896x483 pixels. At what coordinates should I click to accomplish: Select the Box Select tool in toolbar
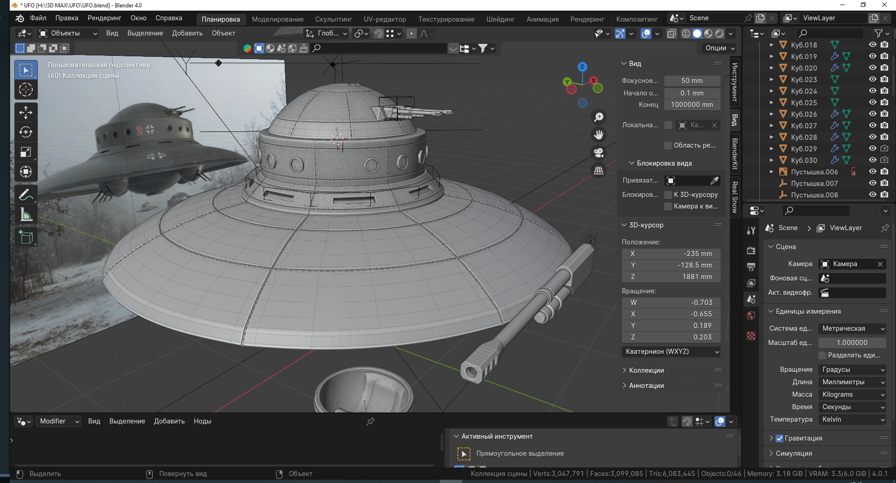26,70
